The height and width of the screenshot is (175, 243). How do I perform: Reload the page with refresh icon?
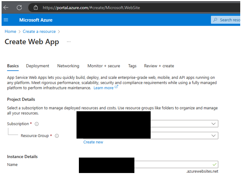pyautogui.click(x=19, y=8)
